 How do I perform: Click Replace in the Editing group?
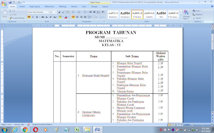tap(197, 14)
